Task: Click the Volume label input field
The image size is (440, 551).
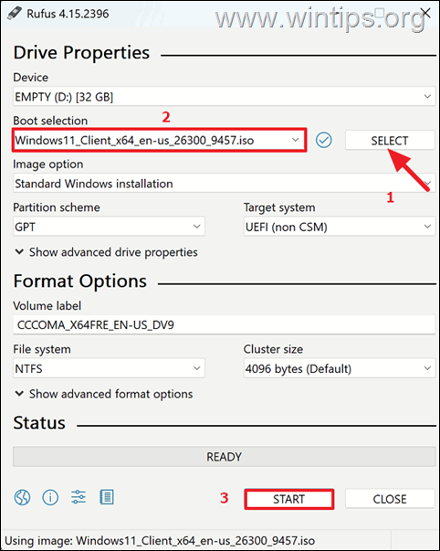Action: pos(224,324)
